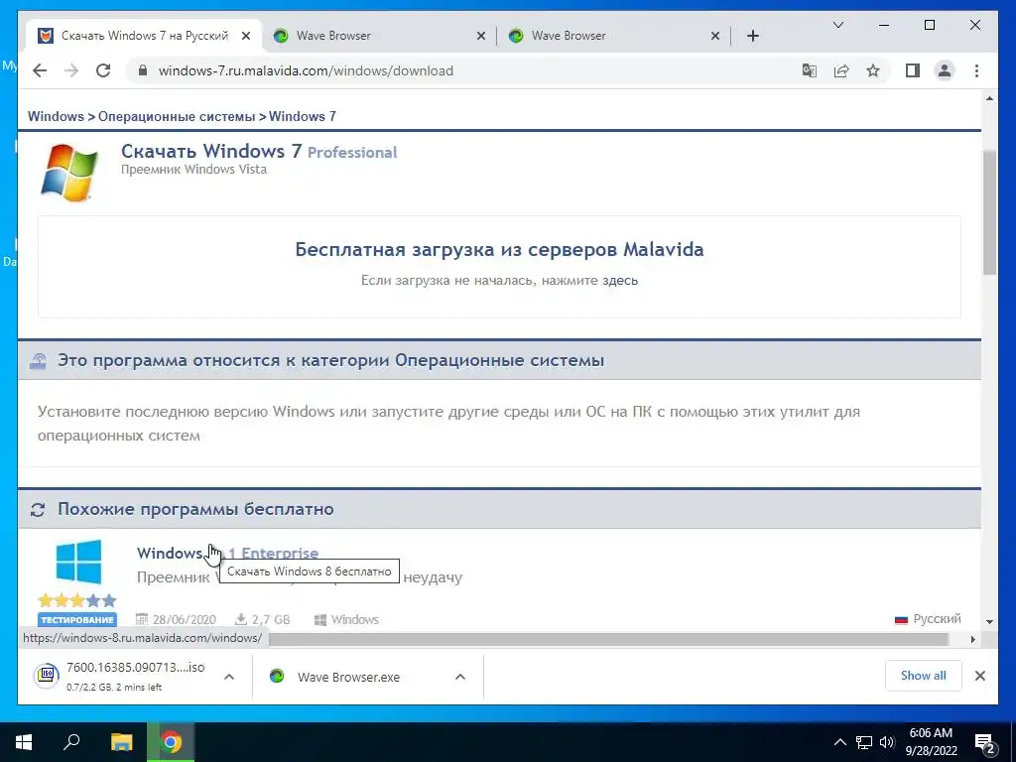Click the category icon beside Это программа

(x=38, y=361)
